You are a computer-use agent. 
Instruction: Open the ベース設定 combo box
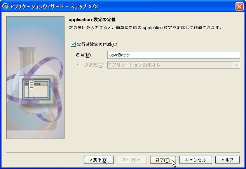point(170,65)
